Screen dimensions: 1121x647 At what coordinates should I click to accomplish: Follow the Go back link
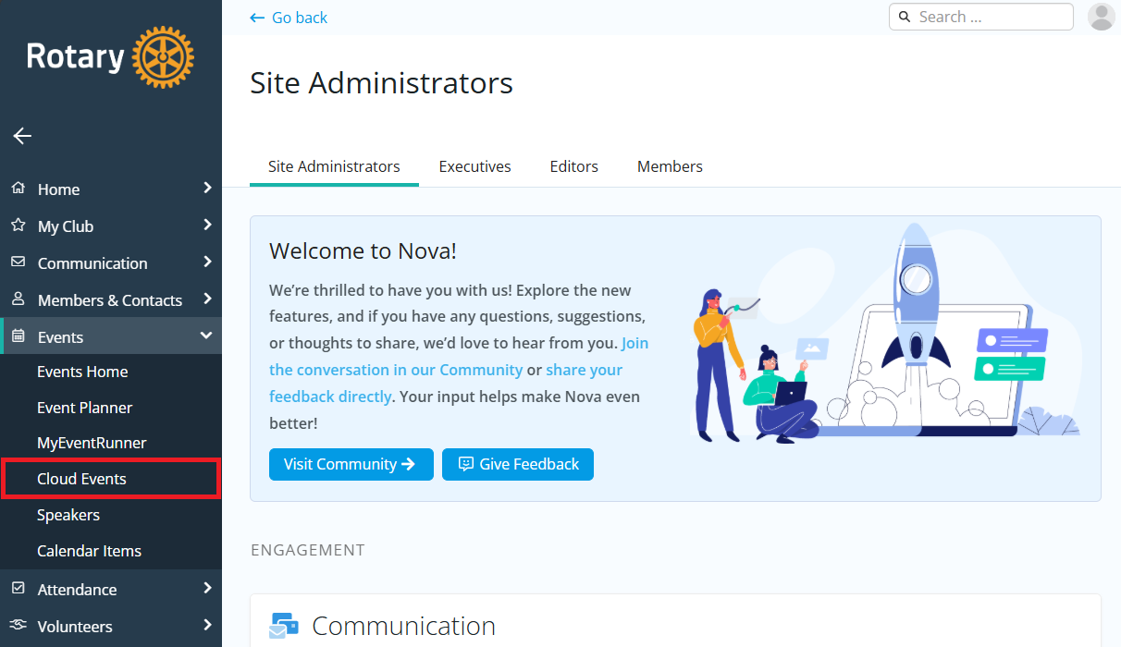(x=289, y=18)
